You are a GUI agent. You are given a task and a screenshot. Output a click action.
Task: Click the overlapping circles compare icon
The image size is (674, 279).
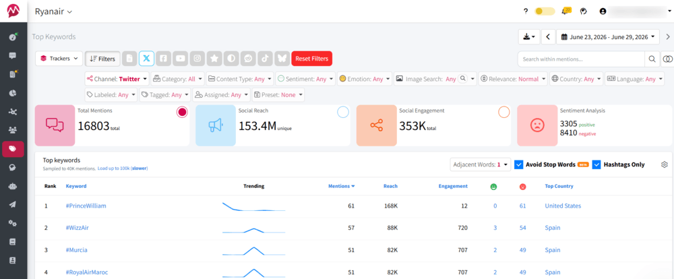[x=667, y=59]
